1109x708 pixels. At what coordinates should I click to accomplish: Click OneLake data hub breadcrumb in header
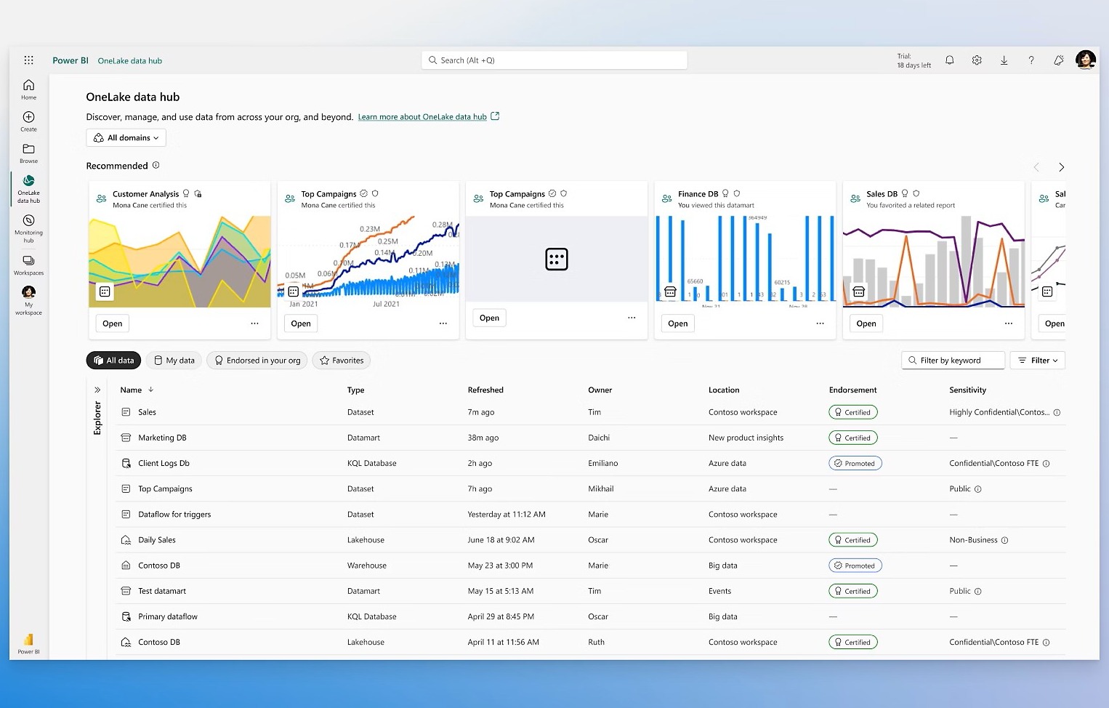coord(130,61)
